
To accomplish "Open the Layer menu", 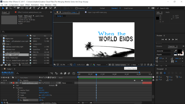I will pyautogui.click(x=22, y=5).
